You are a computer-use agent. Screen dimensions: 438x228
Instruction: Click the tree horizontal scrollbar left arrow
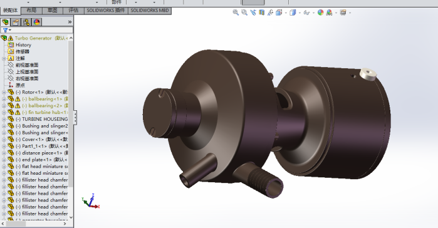(3, 224)
